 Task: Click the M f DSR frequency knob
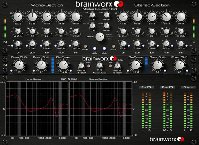coord(81,66)
